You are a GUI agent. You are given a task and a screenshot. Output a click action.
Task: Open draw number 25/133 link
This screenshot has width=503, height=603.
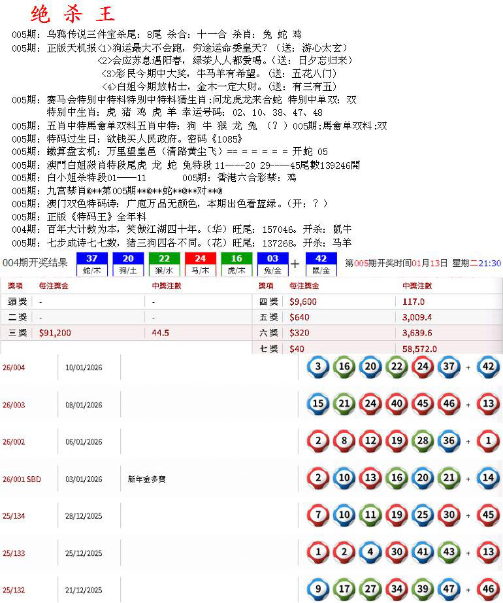(14, 553)
